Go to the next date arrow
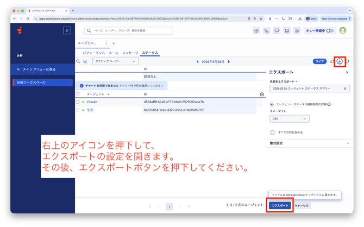 [229, 62]
